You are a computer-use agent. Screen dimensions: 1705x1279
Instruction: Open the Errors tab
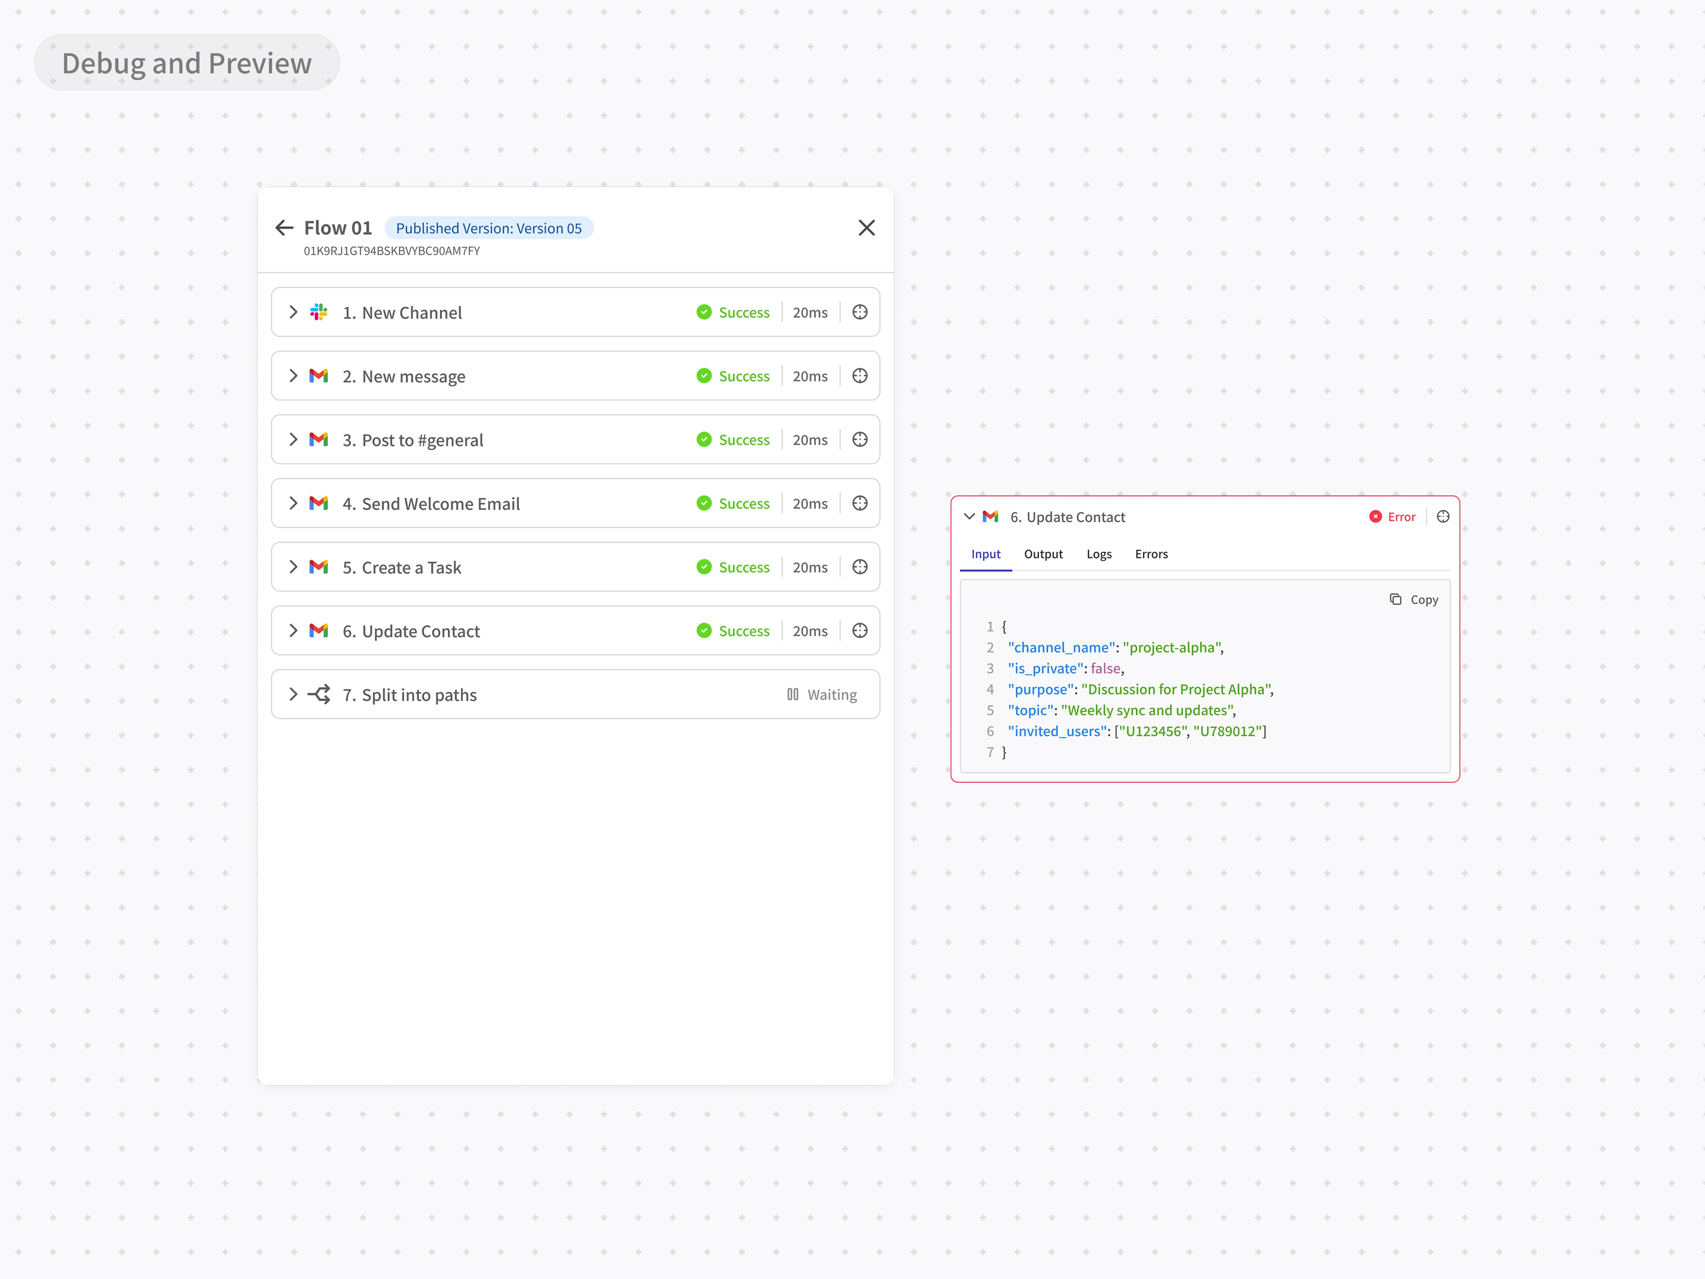(x=1151, y=554)
